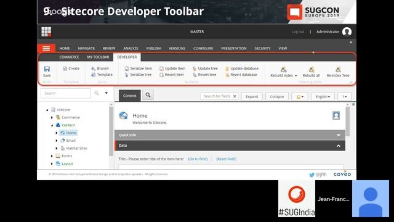Click the Save disk icon
Viewport: 394px width, 222px height.
(47, 69)
